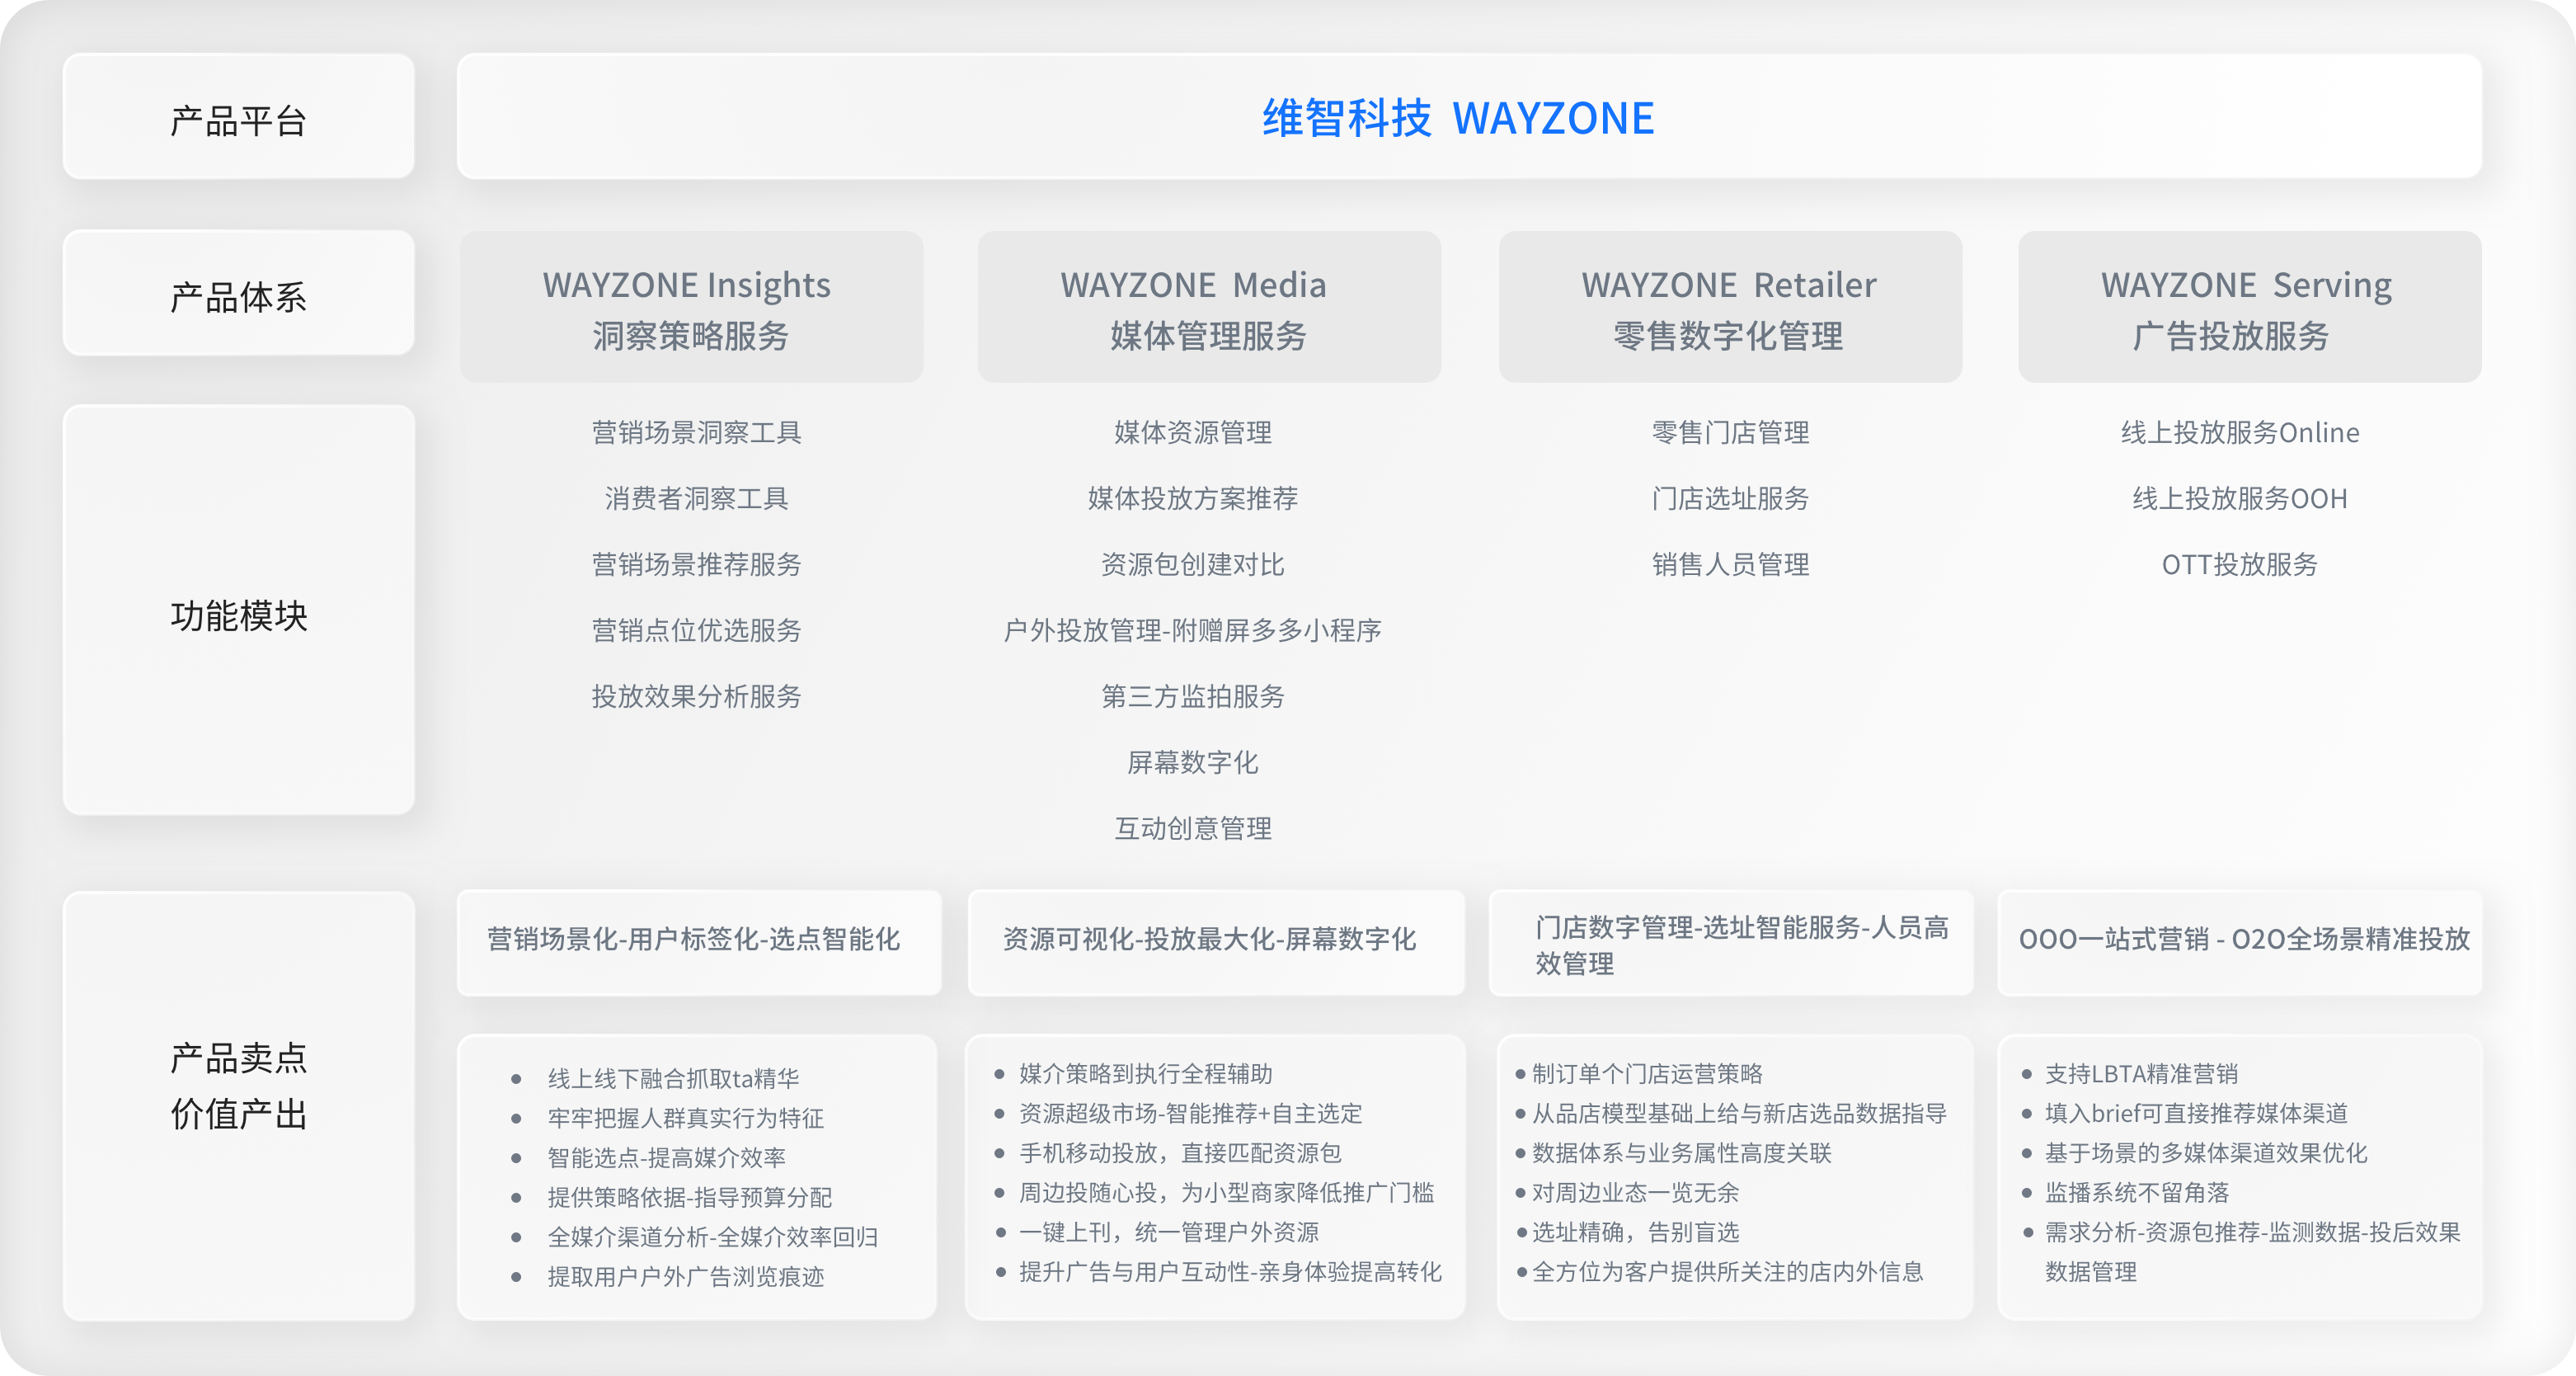Click 线上投放服务Online module link
The height and width of the screenshot is (1376, 2576).
[x=2239, y=432]
